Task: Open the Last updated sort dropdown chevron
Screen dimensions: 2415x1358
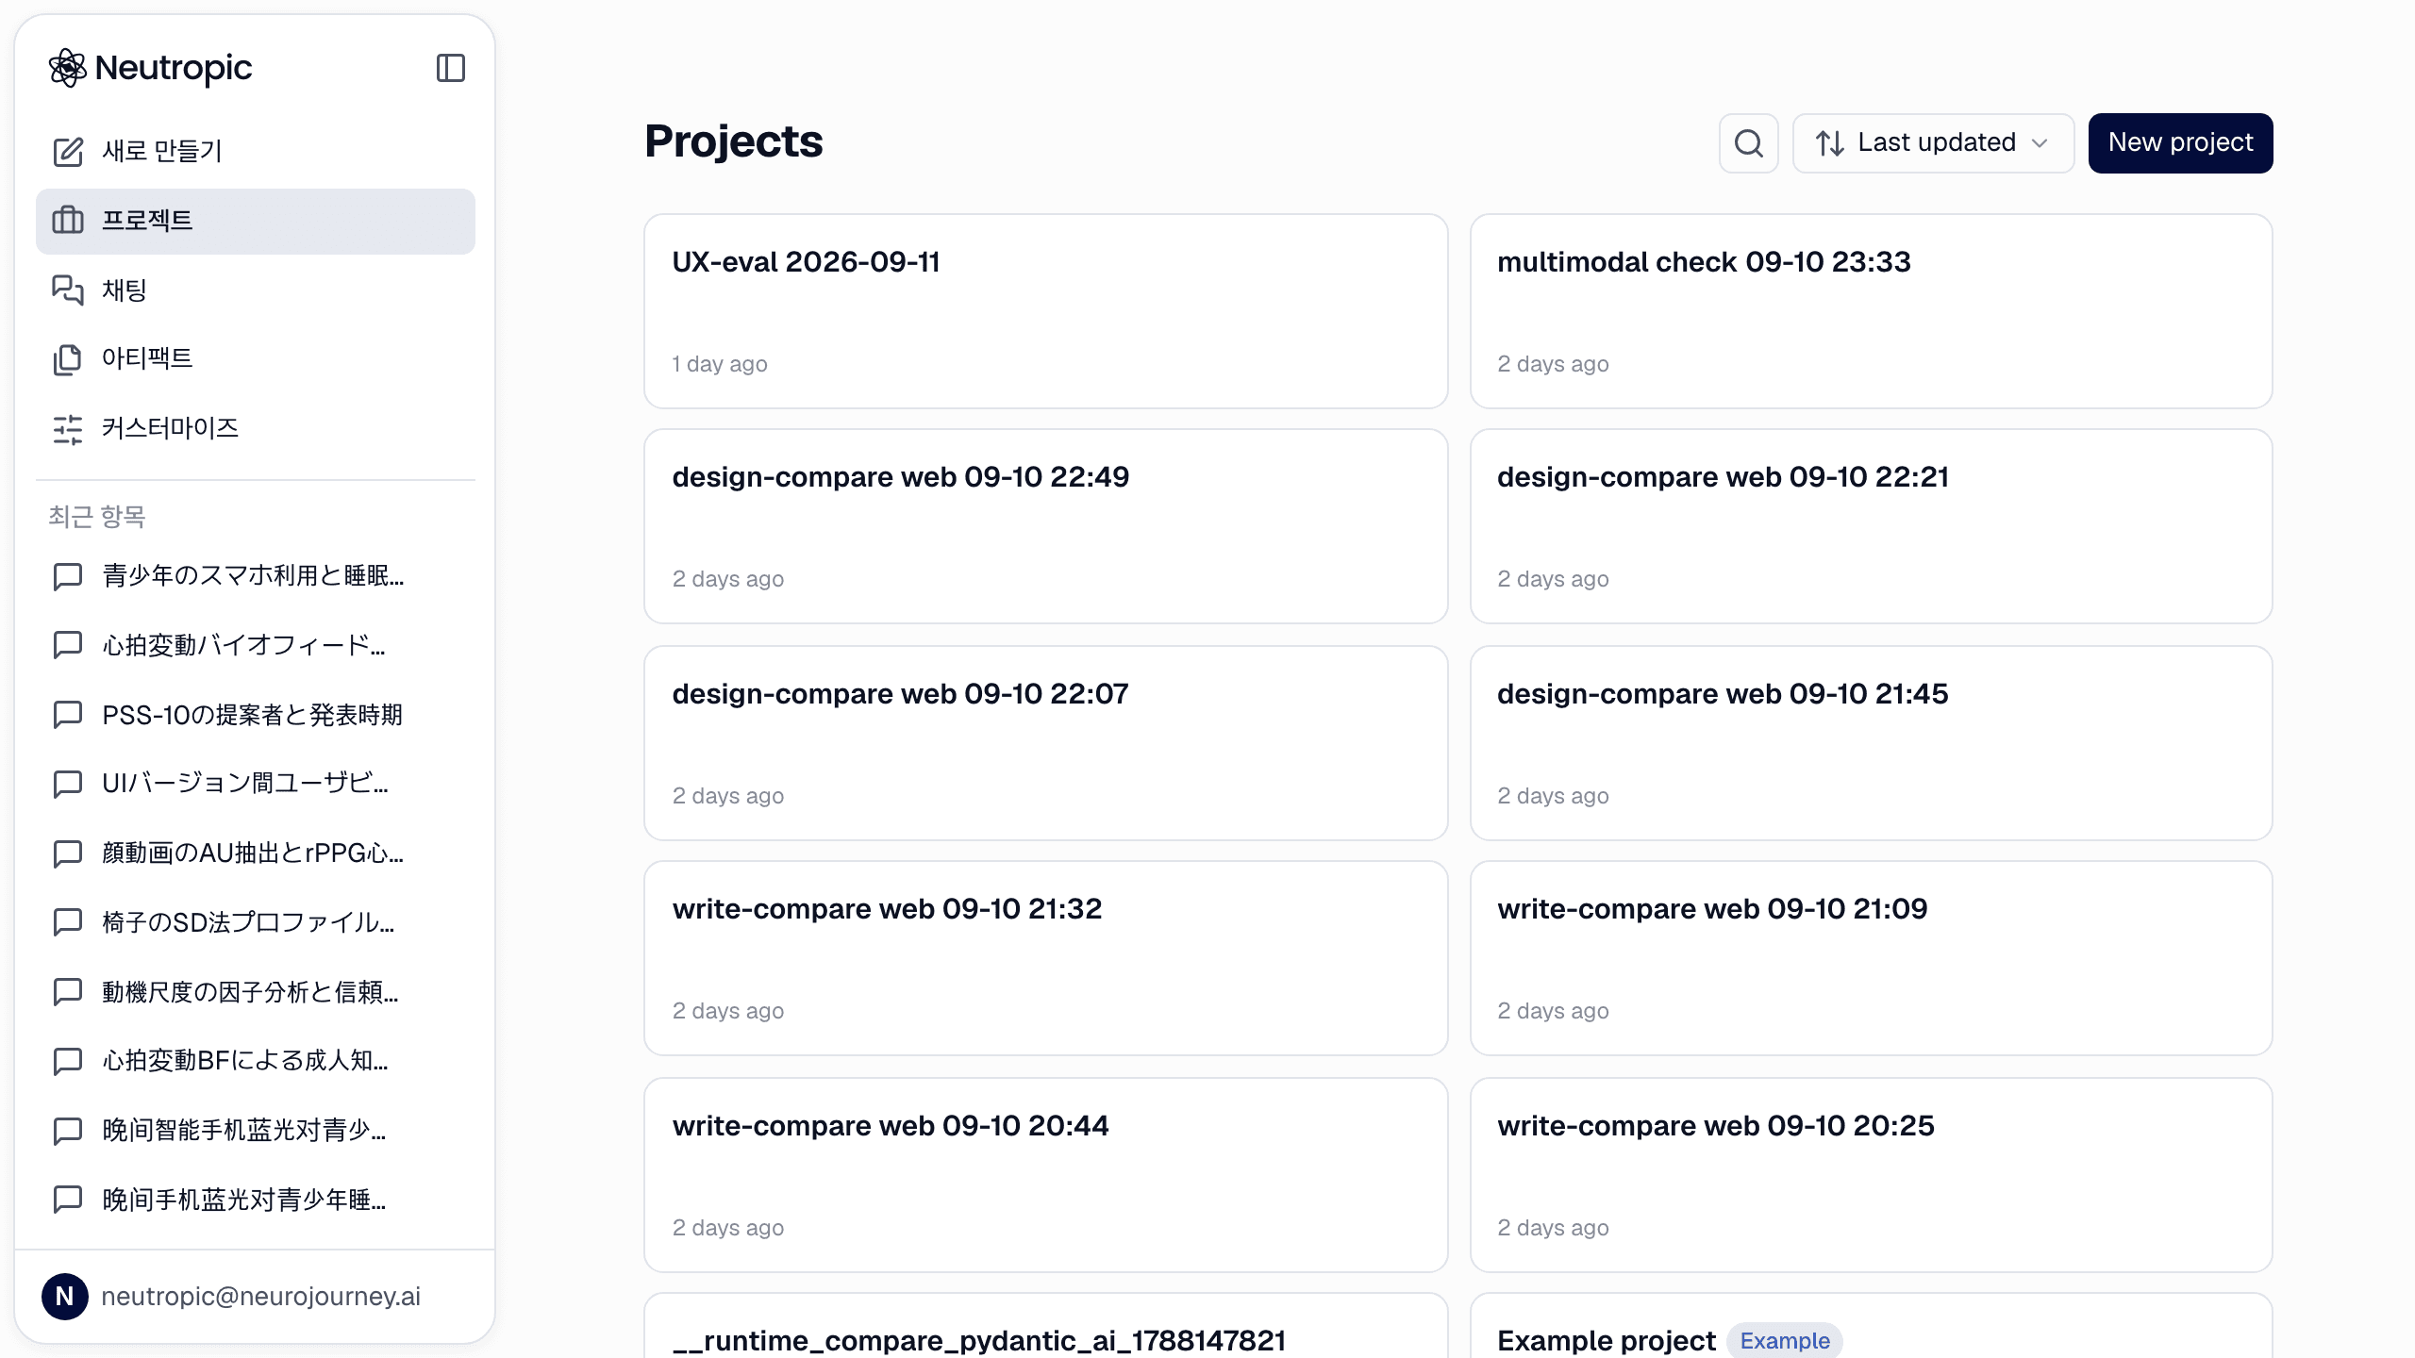Action: pyautogui.click(x=2040, y=143)
